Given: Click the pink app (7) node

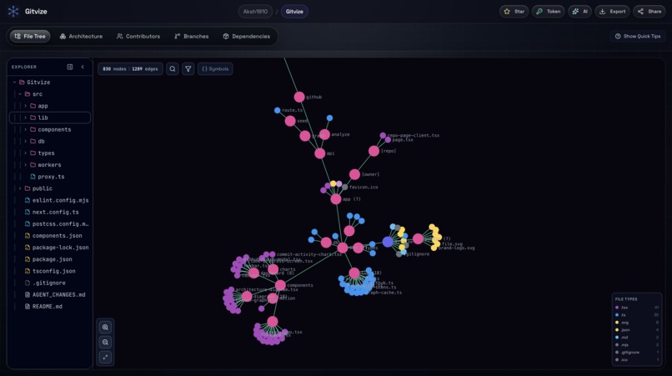Looking at the screenshot, I should point(335,199).
